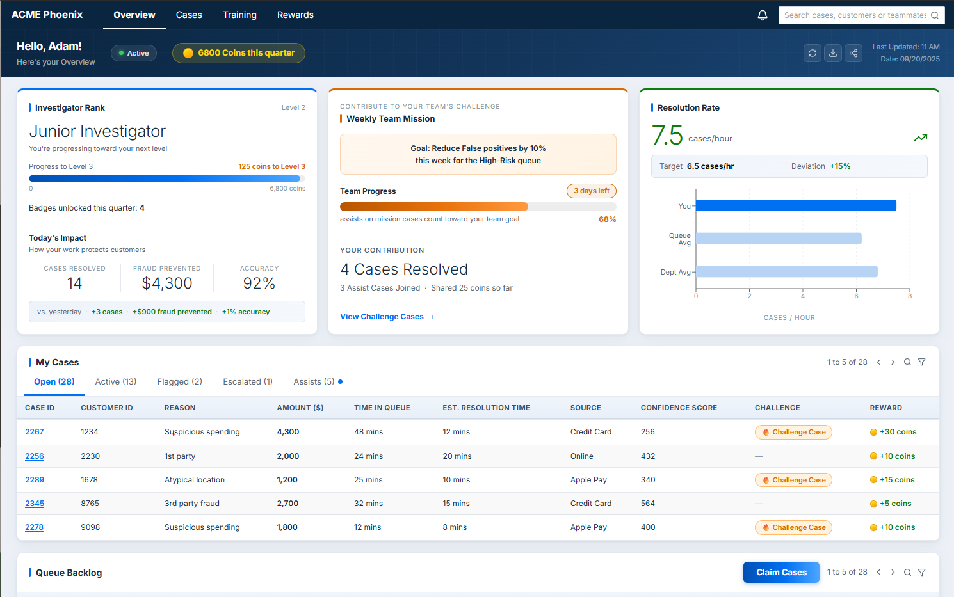
Task: Open search icon in My Cases
Action: point(907,362)
